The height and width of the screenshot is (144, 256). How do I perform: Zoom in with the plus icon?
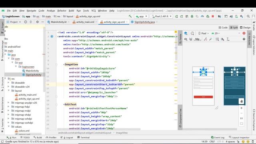tap(242, 108)
